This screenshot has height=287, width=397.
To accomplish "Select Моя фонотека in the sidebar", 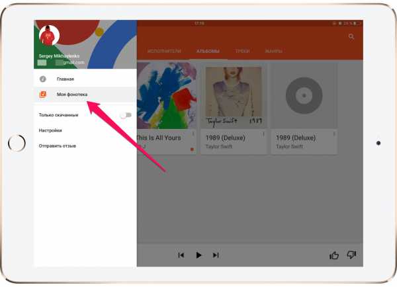I will pyautogui.click(x=85, y=95).
